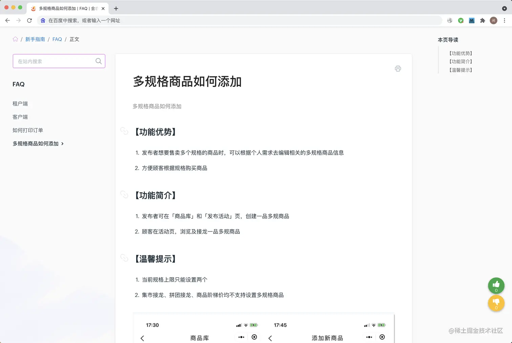Screen dimensions: 512x343
Task: Select the 多规格商品如何添加 browser tab
Action: pos(68,8)
